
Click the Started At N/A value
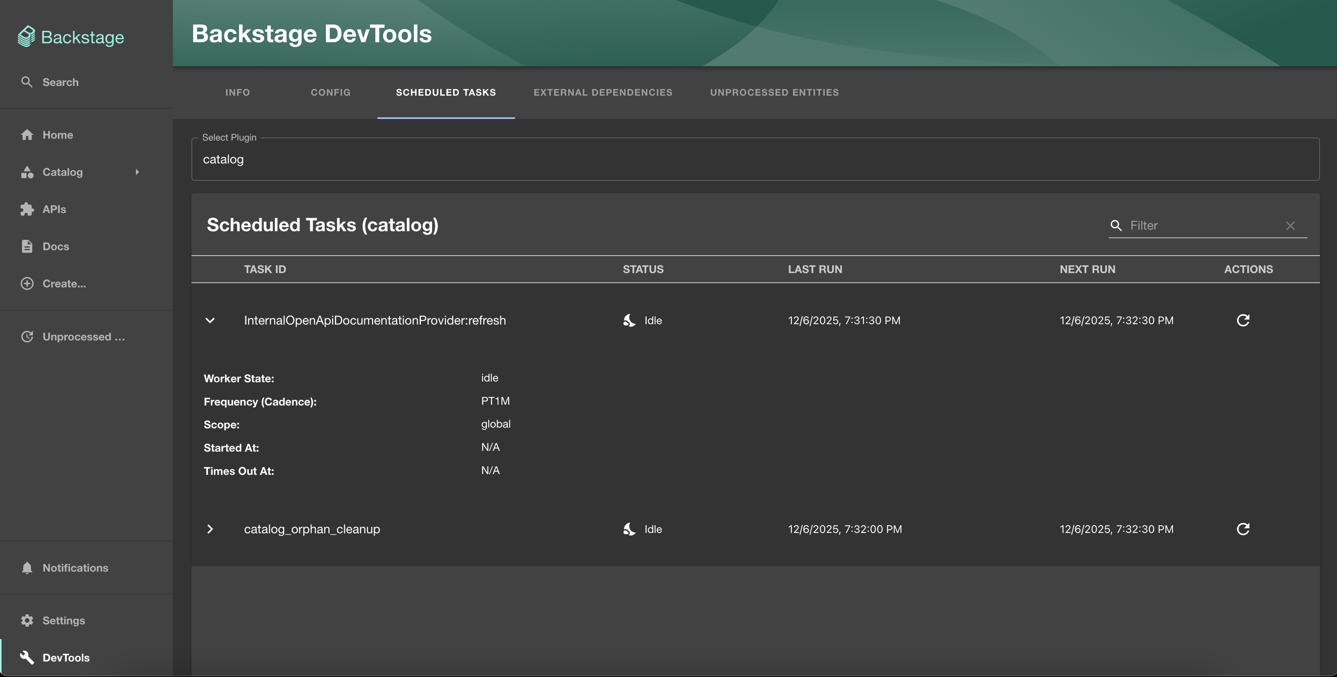pos(490,447)
